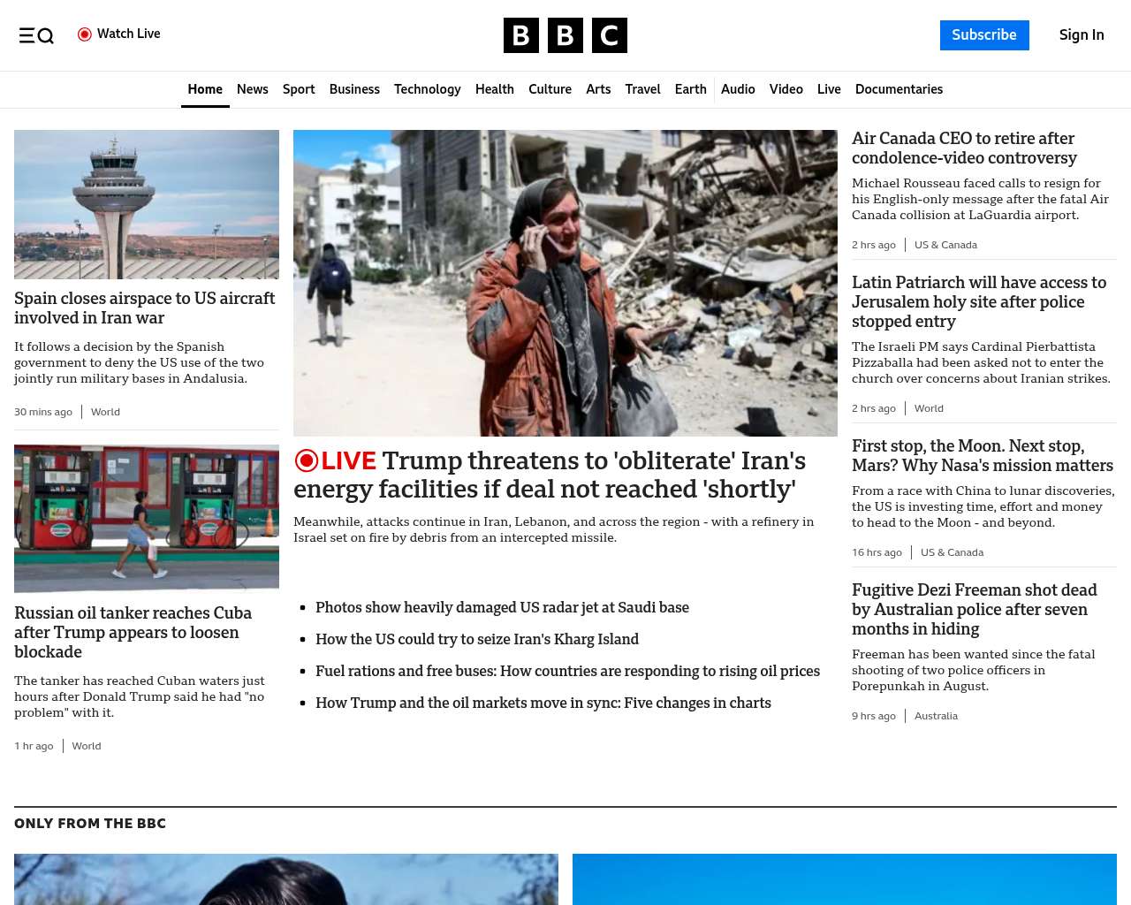Click World tag under Spain airspace story
This screenshot has height=905, width=1131.
(105, 412)
